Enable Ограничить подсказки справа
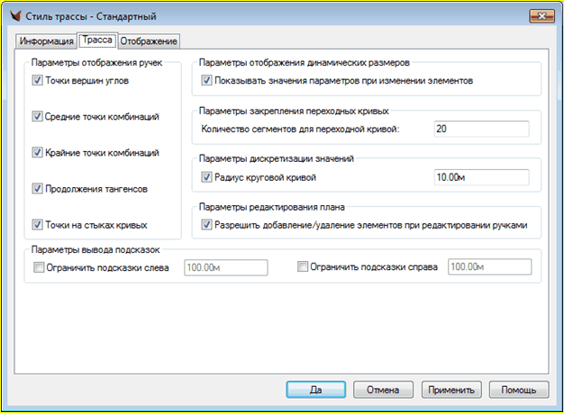Screen dimensions: 564x413 tap(302, 267)
